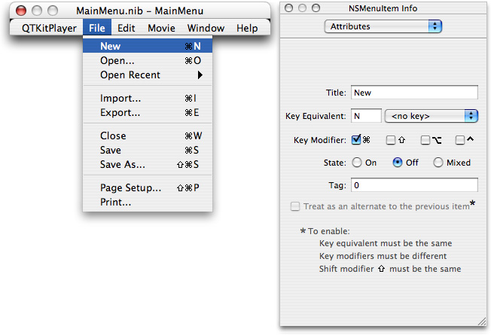The height and width of the screenshot is (335, 491).
Task: Click the Title text field
Action: tap(414, 93)
